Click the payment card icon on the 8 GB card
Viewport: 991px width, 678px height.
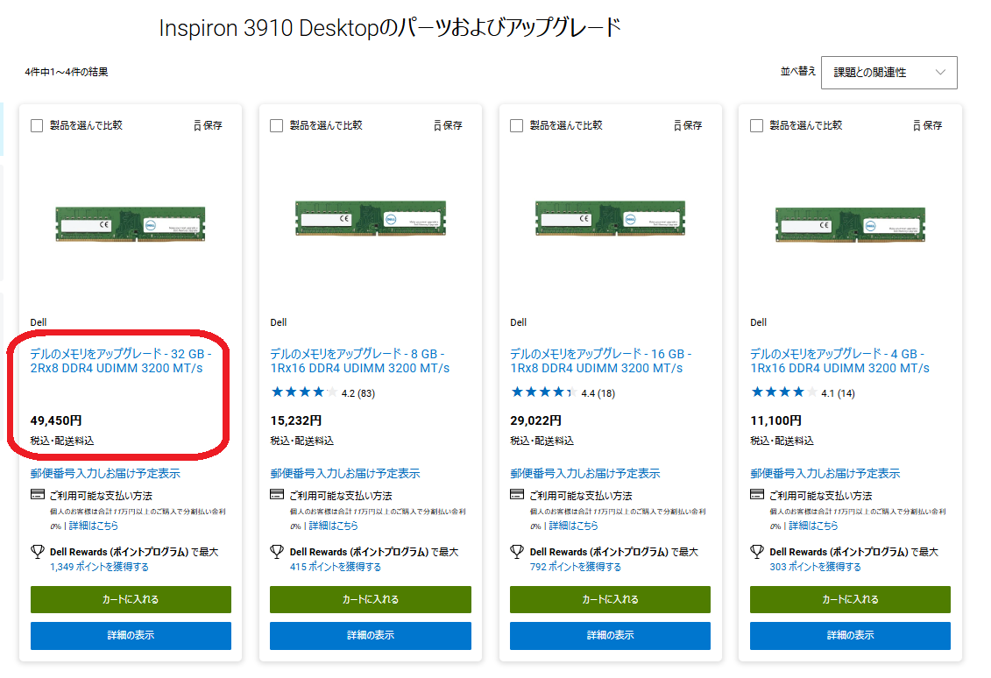click(x=277, y=494)
